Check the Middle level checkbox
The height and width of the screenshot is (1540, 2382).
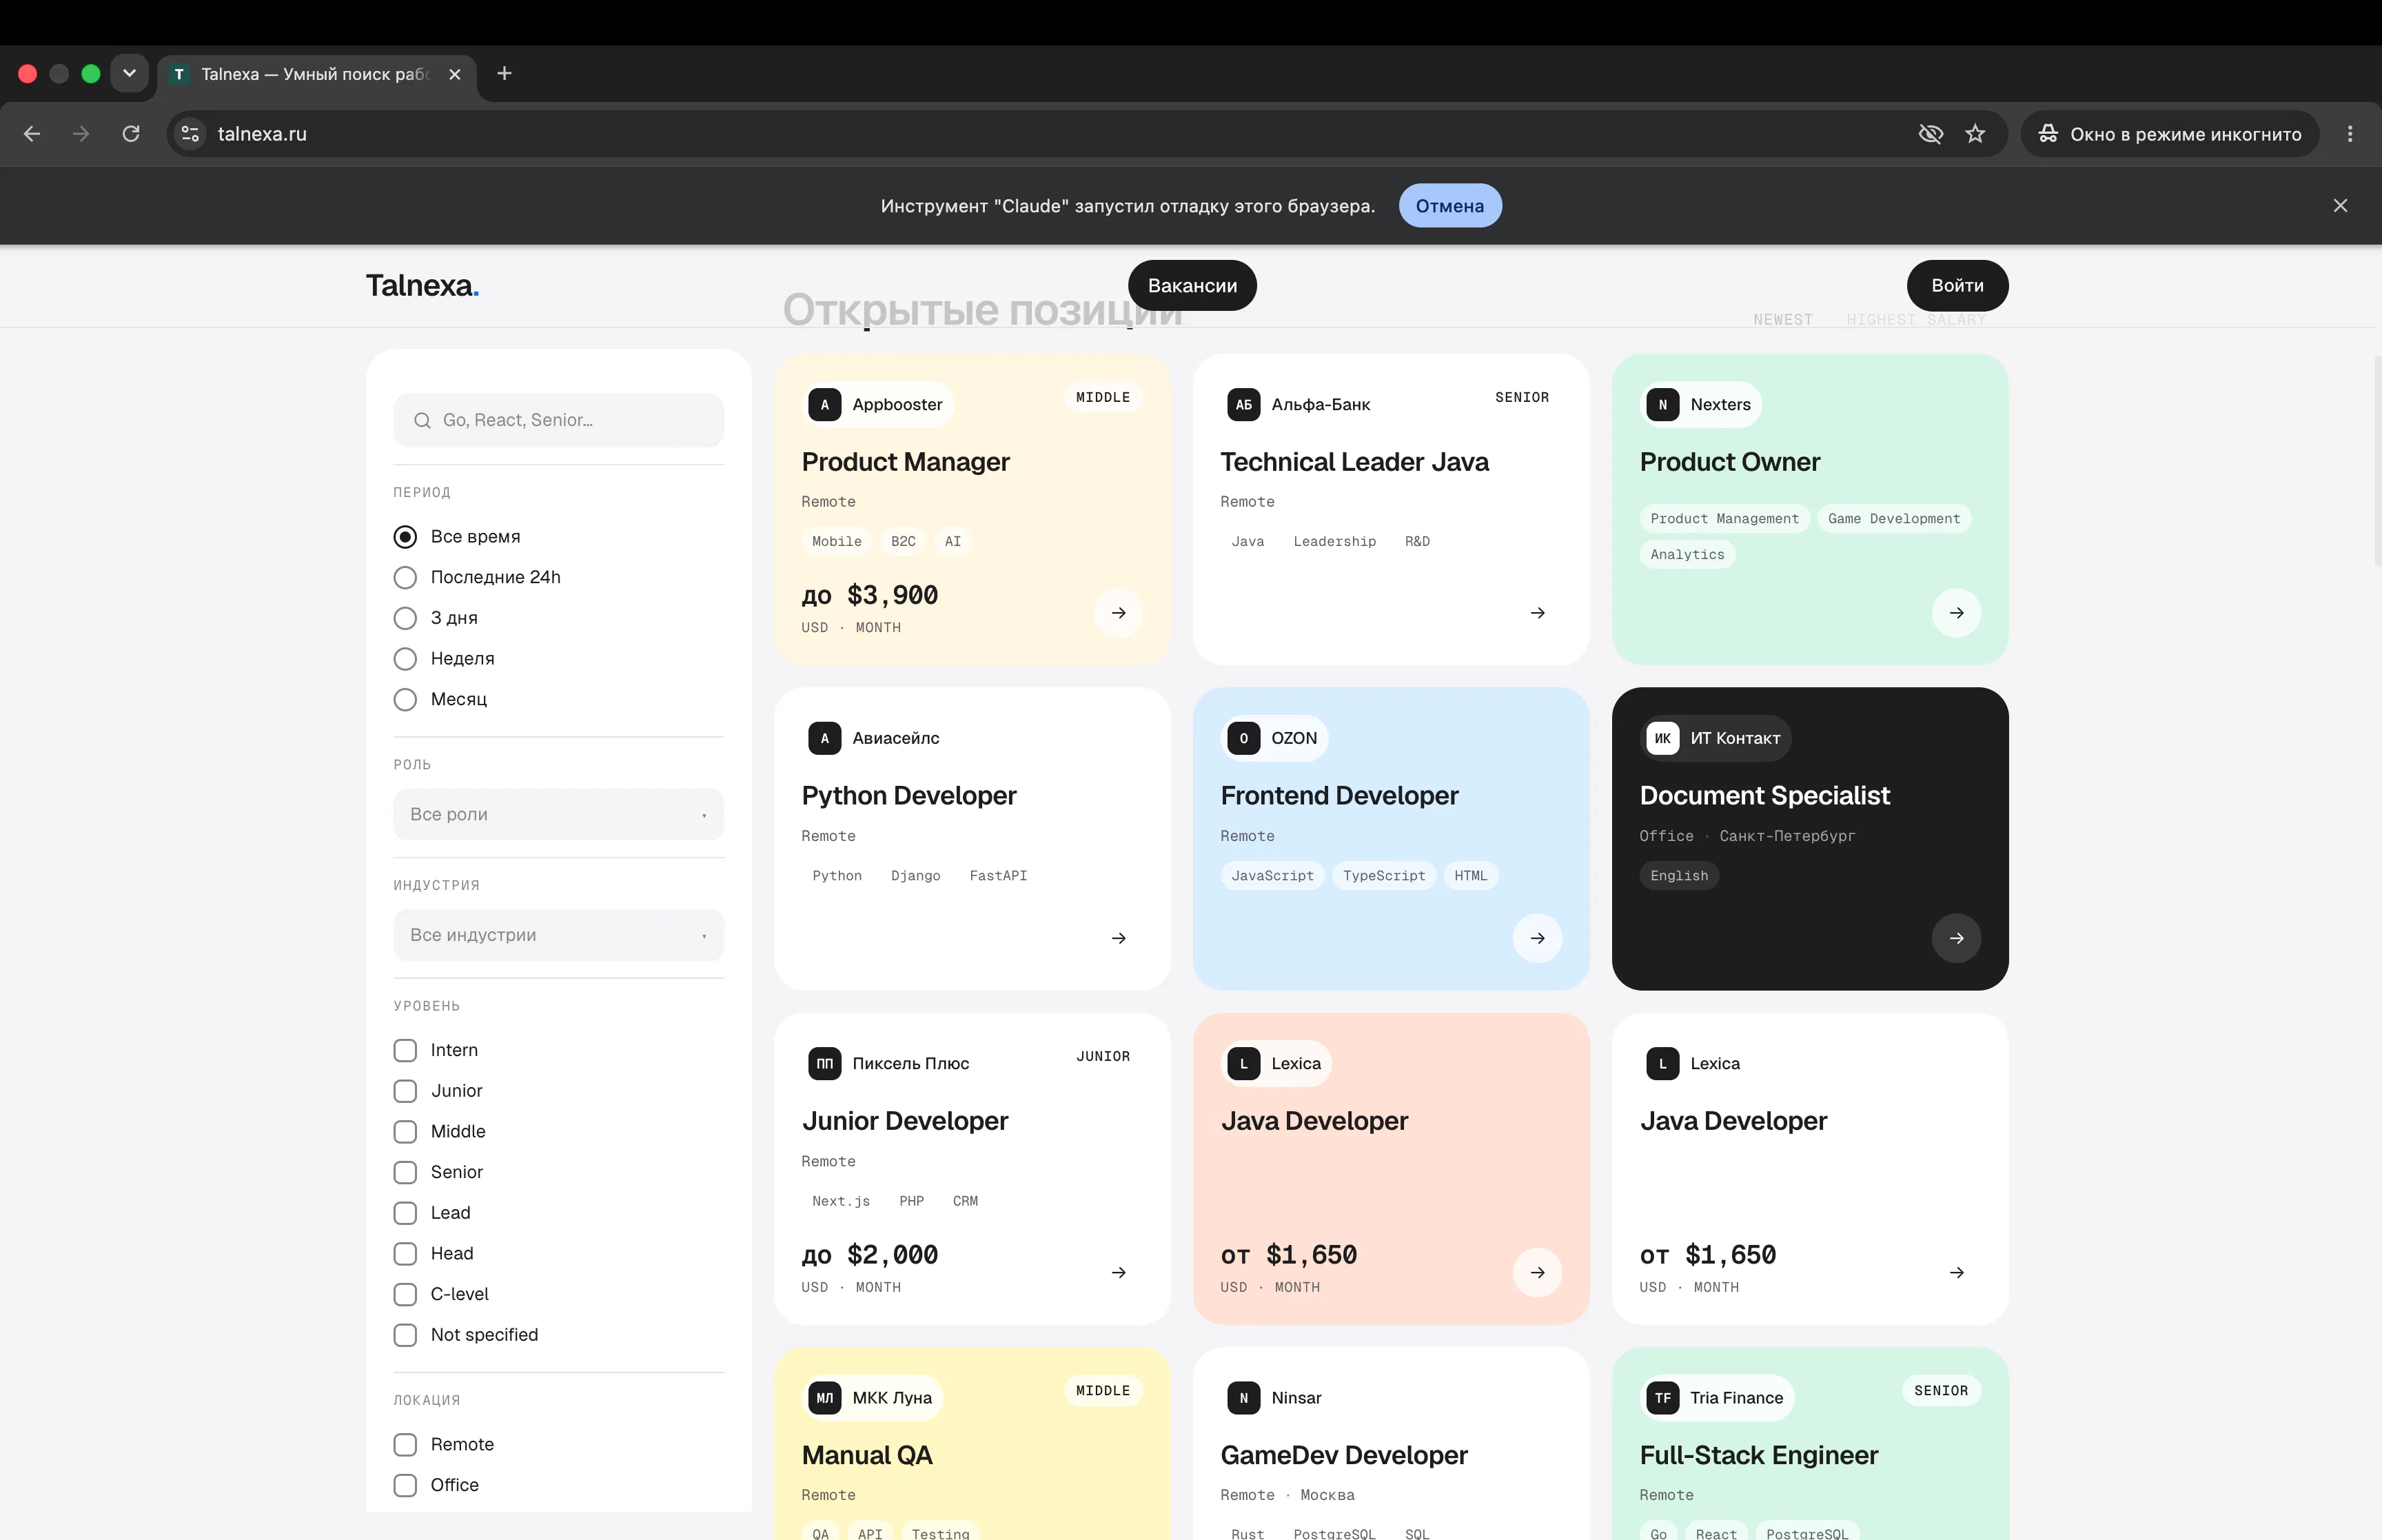click(x=405, y=1132)
